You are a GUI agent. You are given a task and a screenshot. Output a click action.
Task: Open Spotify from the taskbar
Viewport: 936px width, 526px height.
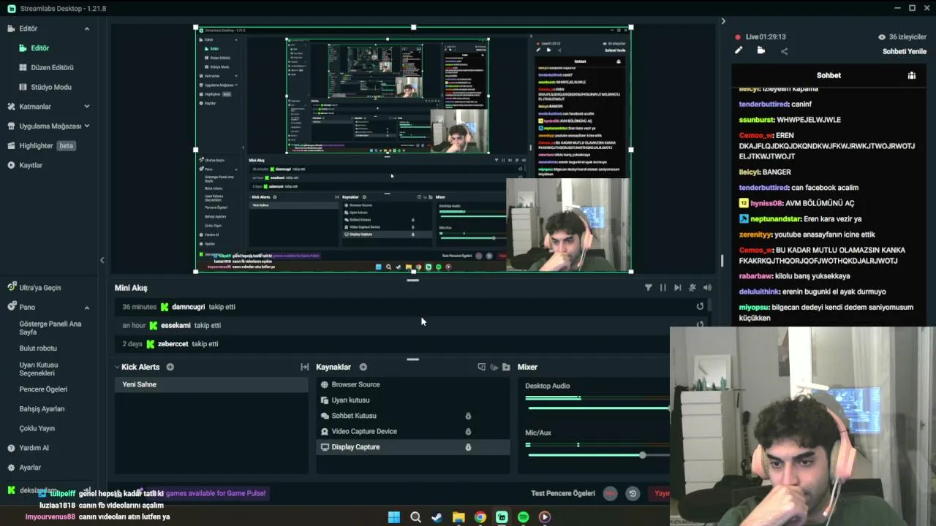524,517
